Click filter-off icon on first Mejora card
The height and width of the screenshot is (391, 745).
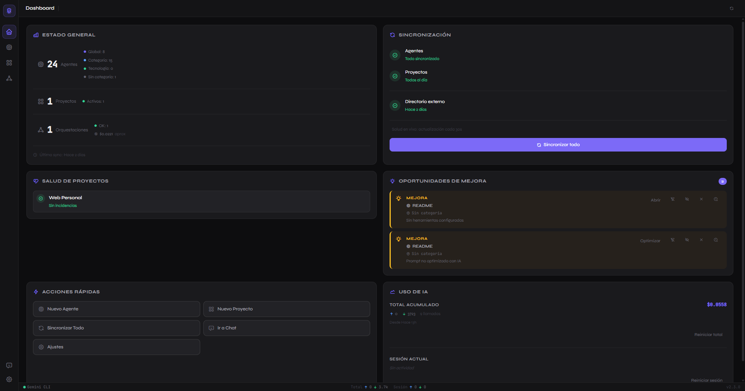click(673, 199)
